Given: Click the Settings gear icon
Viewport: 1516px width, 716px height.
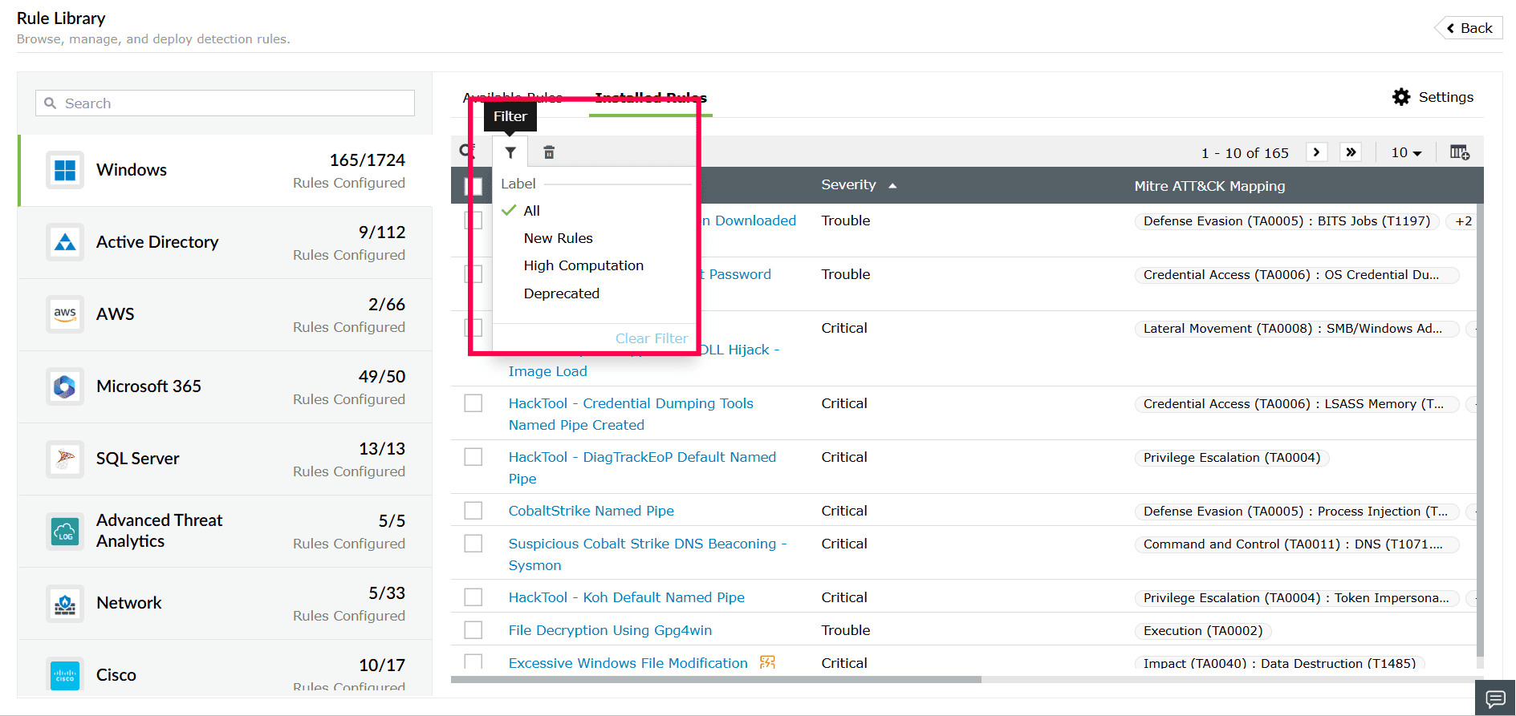Looking at the screenshot, I should tap(1401, 97).
